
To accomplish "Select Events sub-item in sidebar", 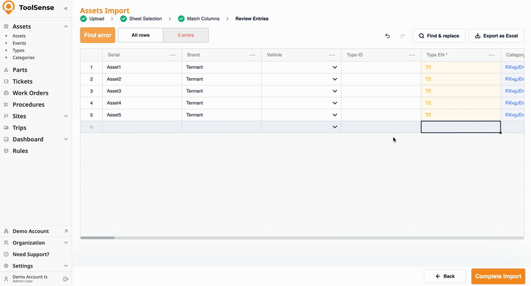I will click(19, 43).
